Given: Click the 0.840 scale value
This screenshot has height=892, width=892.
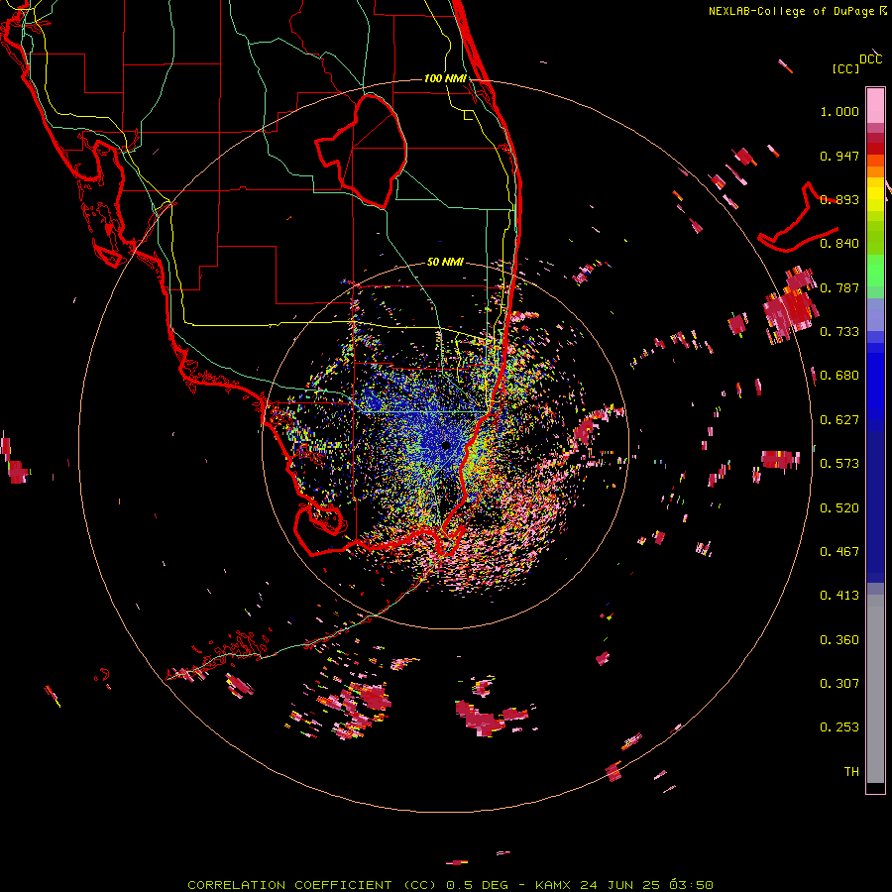Looking at the screenshot, I should (x=839, y=244).
